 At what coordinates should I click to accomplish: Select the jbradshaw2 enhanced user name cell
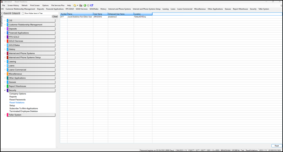coord(121,17)
